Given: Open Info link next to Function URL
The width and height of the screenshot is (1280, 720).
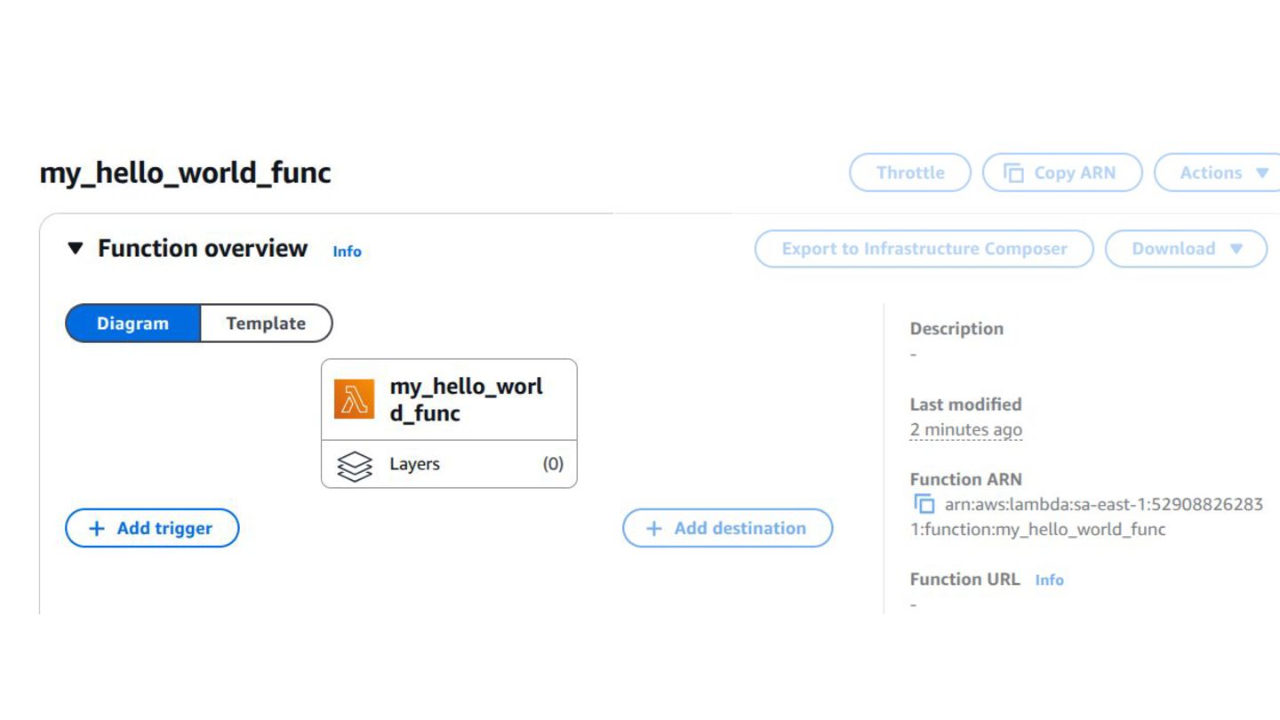Looking at the screenshot, I should (1049, 580).
